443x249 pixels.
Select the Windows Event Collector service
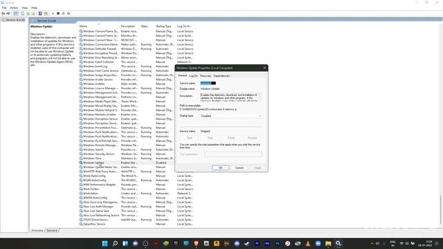136,62
